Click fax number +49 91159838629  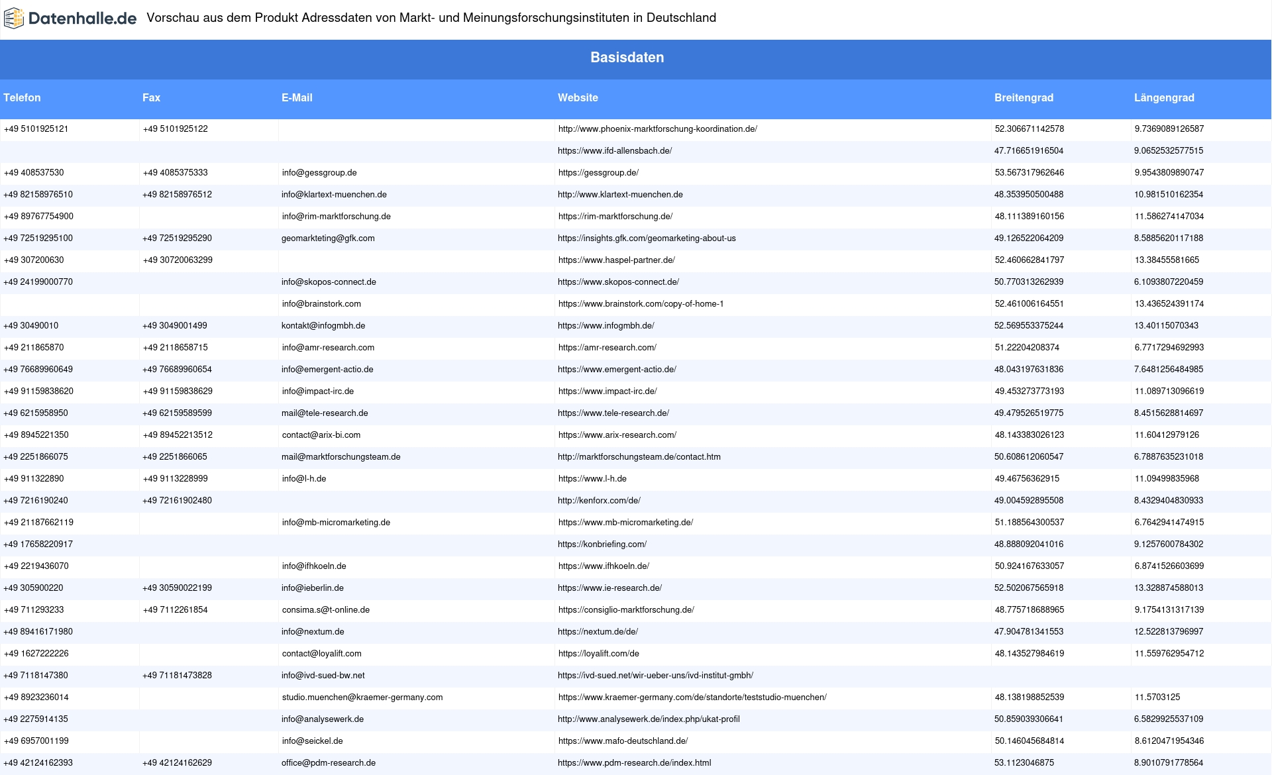178,391
